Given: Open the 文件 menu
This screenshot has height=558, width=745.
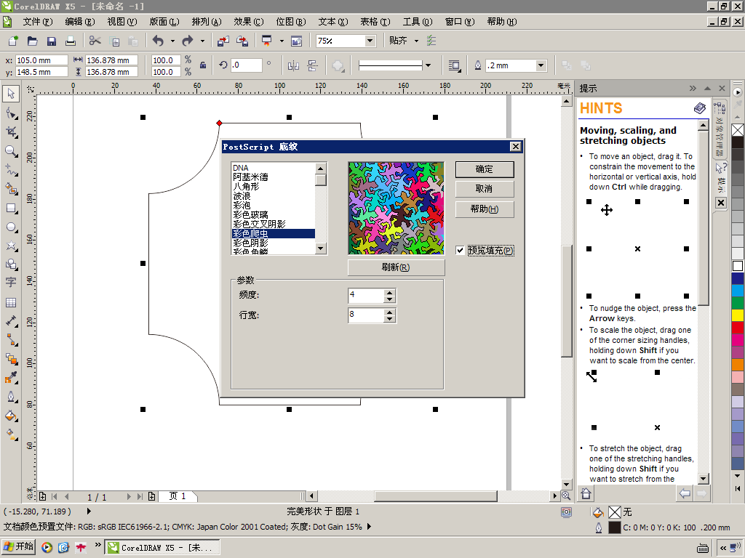Looking at the screenshot, I should tap(38, 22).
